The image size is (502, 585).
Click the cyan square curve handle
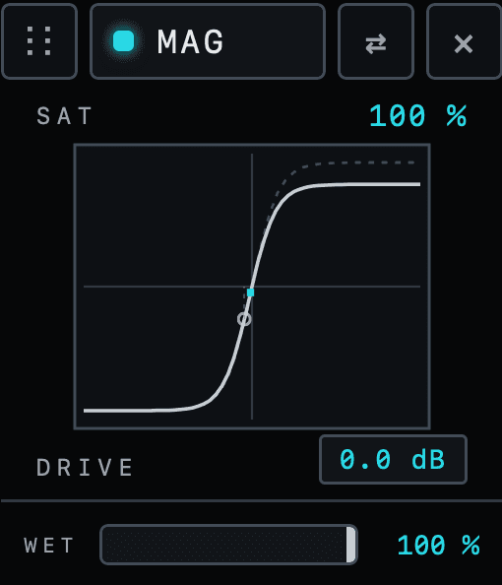pyautogui.click(x=251, y=292)
